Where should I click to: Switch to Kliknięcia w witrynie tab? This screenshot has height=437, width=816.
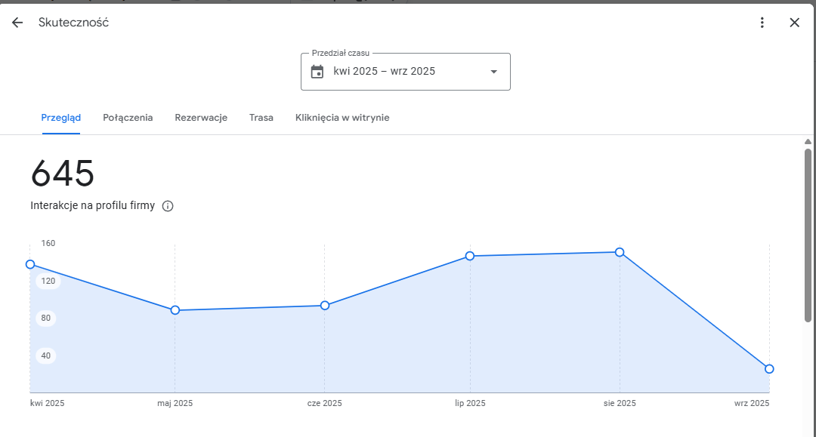pyautogui.click(x=342, y=118)
